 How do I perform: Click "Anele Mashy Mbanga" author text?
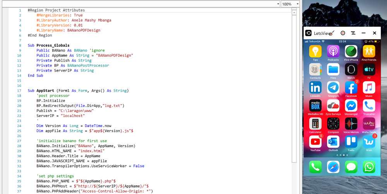92,20
